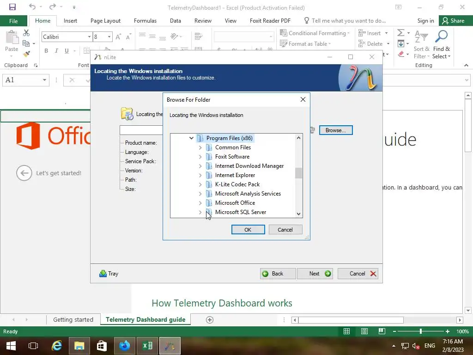
Task: Switch to Page Layout view icon
Action: (x=364, y=331)
